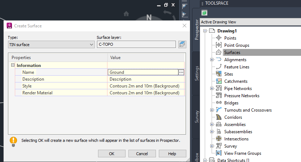This screenshot has height=162, width=301.
Task: Expand the Assemblies tree node
Action: pos(212,124)
